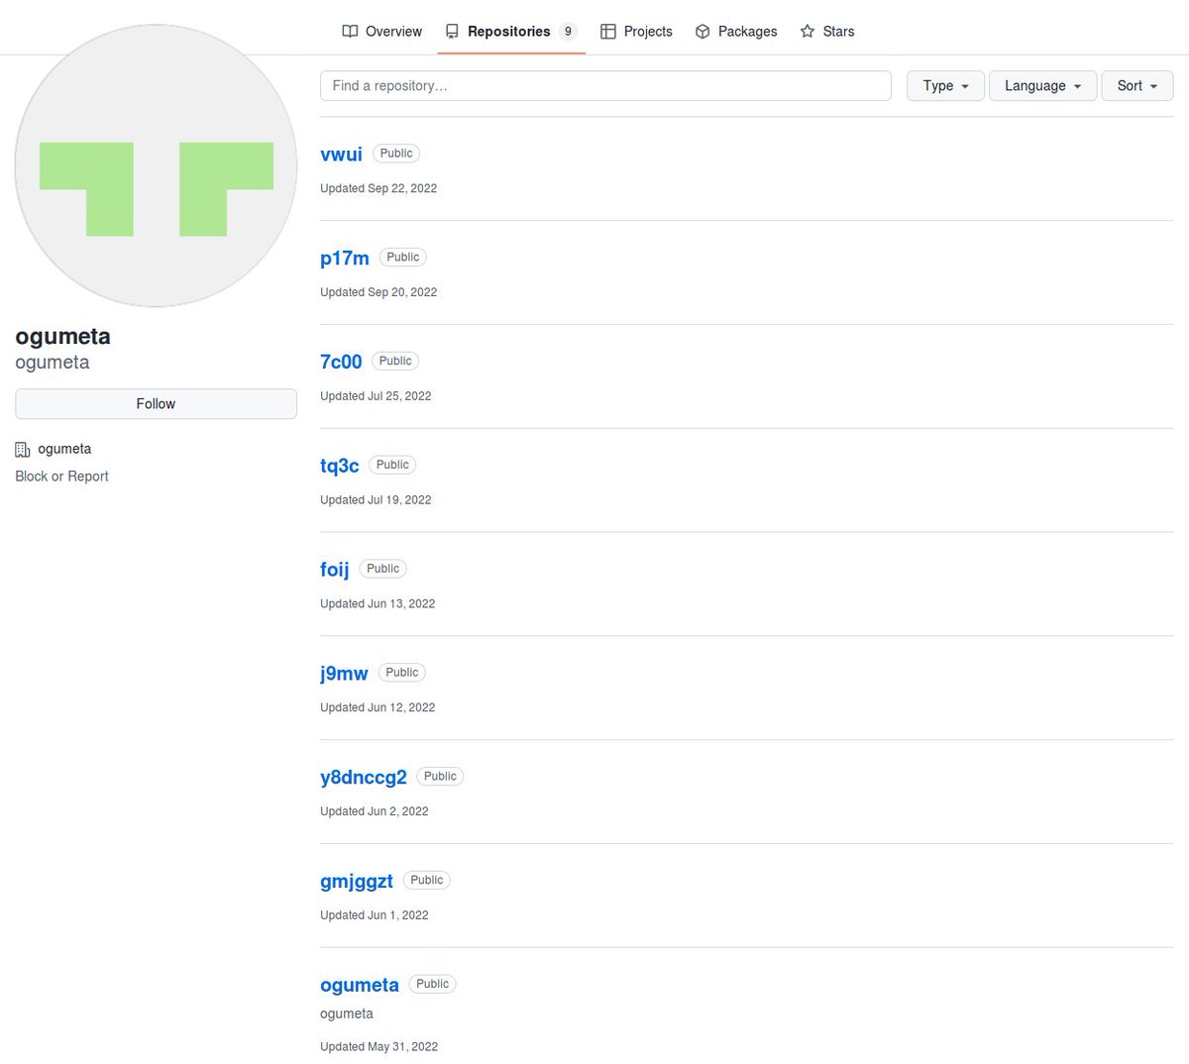Click the 'Updated May 31, 2022' text
Image resolution: width=1189 pixels, height=1064 pixels.
[x=378, y=1047]
